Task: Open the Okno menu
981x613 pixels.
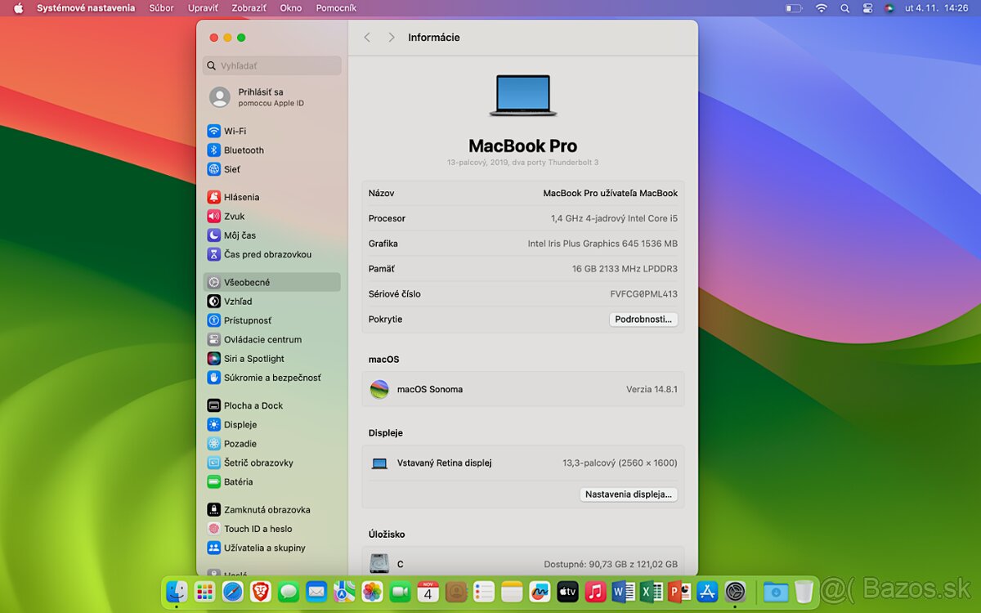Action: coord(290,7)
